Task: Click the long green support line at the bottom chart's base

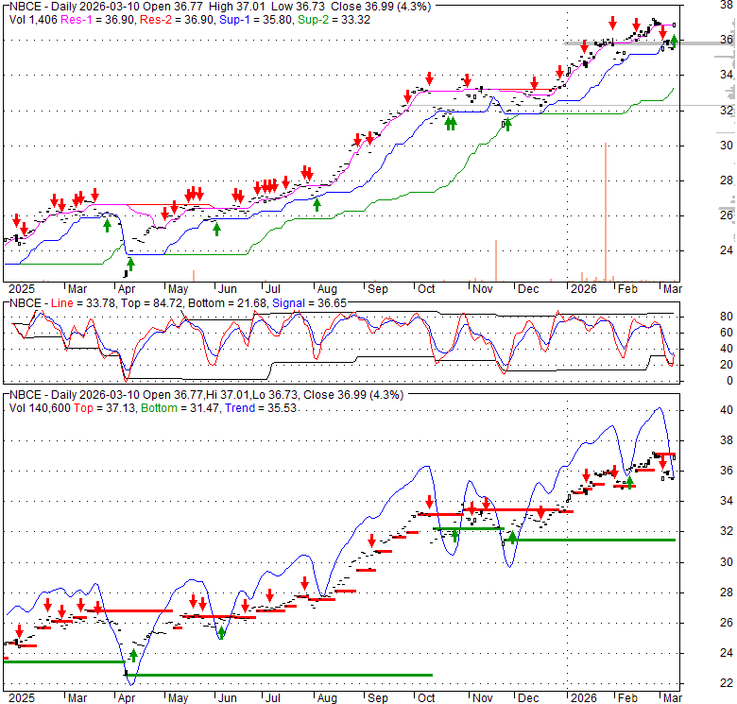Action: coord(283,675)
